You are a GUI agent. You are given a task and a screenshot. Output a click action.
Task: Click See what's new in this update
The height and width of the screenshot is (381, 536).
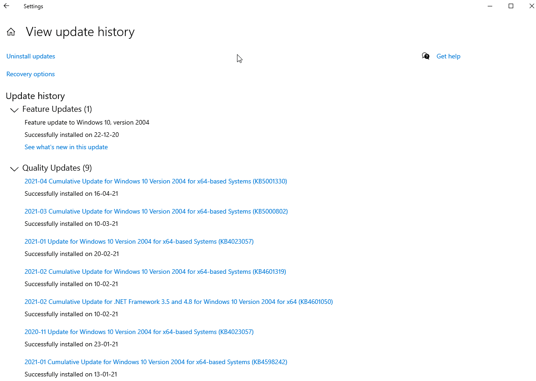click(66, 147)
